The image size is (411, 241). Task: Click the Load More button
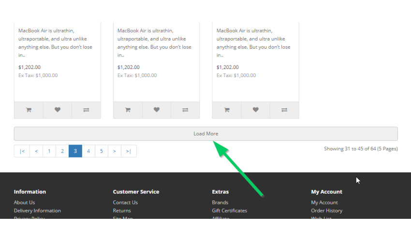[x=206, y=134]
